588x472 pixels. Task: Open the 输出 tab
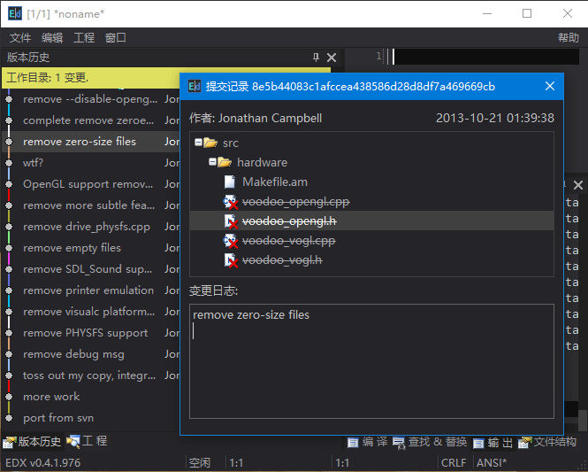[x=493, y=443]
